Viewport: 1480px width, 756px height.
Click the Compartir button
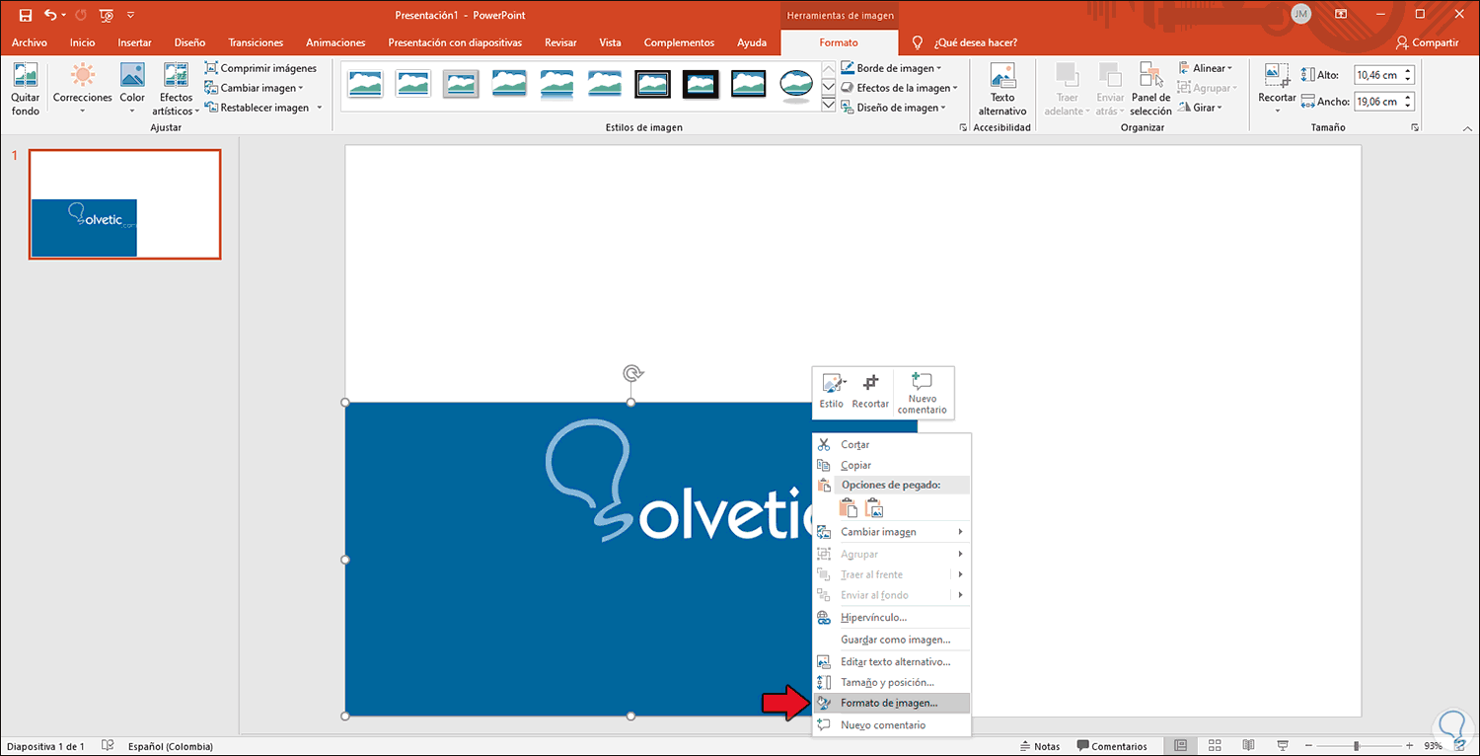tap(1427, 42)
